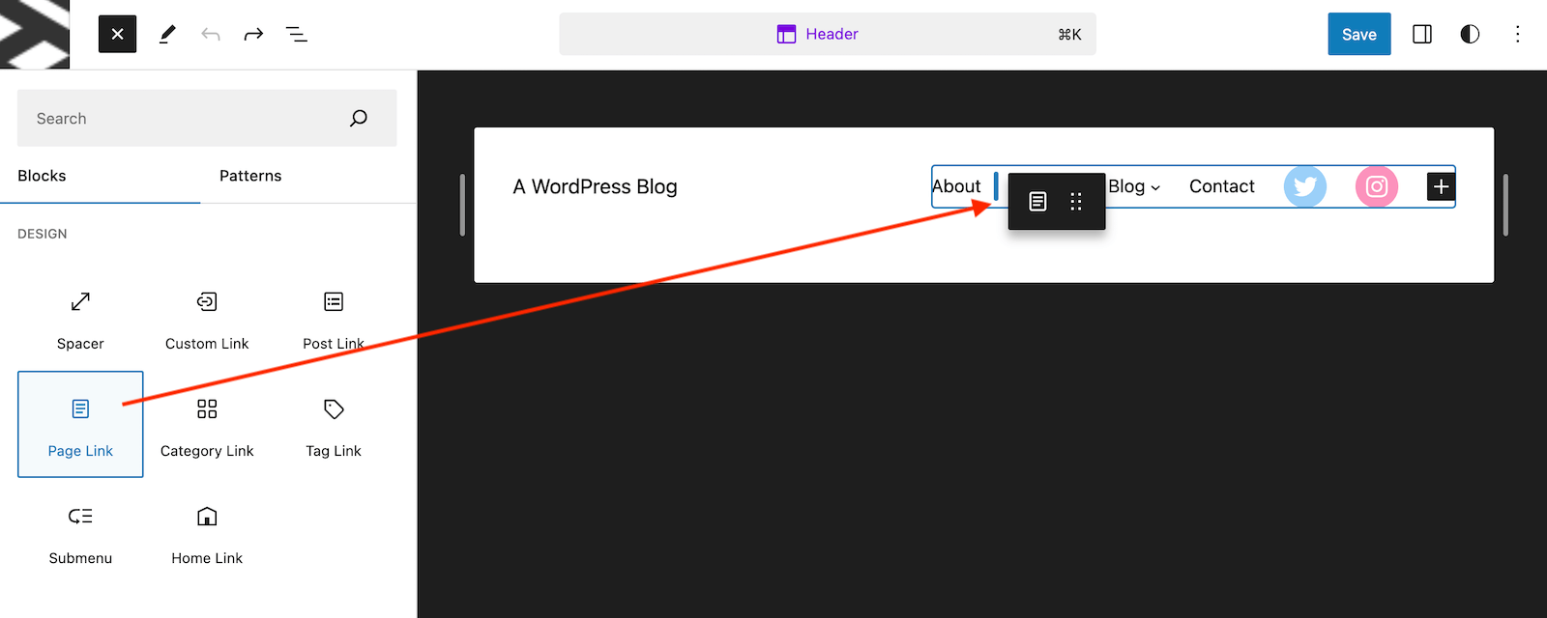Click the Instagram social icon
Viewport: 1547px width, 618px height.
click(1377, 186)
